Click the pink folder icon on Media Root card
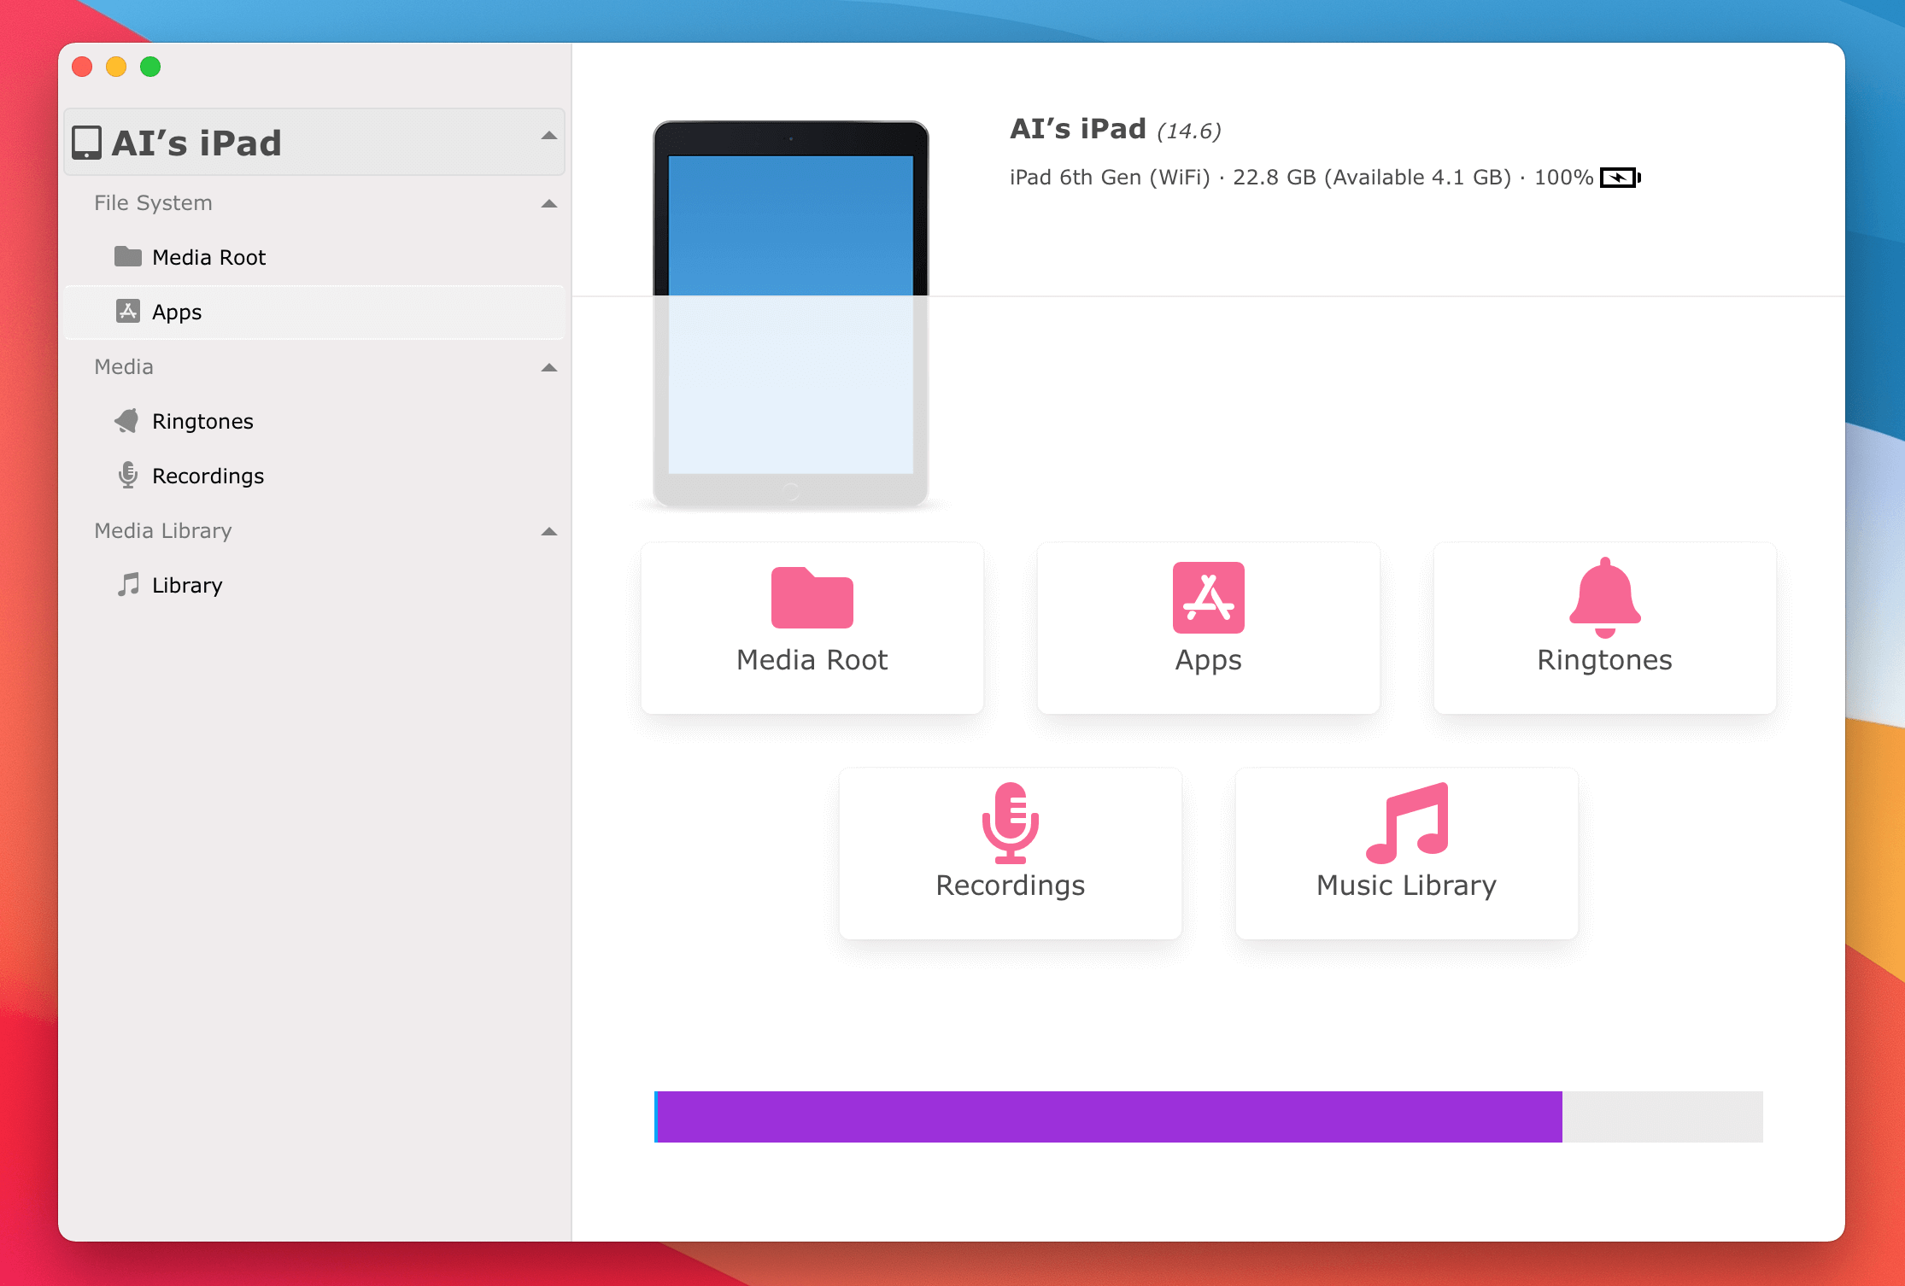Image resolution: width=1905 pixels, height=1286 pixels. point(812,598)
